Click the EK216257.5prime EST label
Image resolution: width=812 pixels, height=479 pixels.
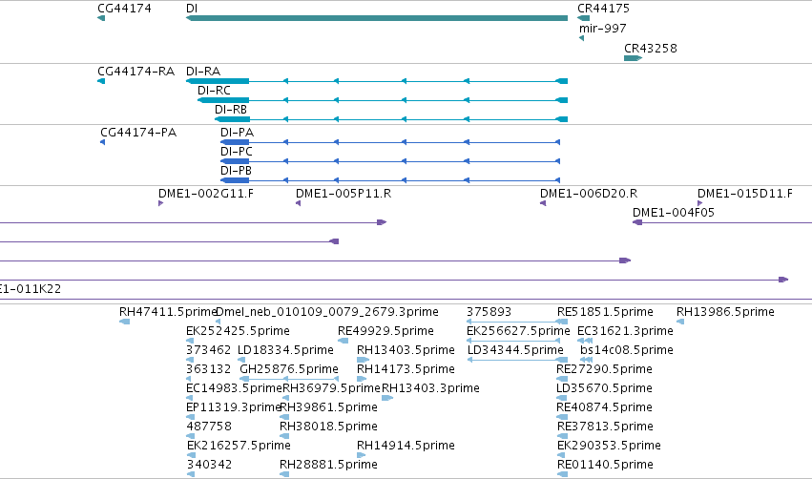coord(239,446)
